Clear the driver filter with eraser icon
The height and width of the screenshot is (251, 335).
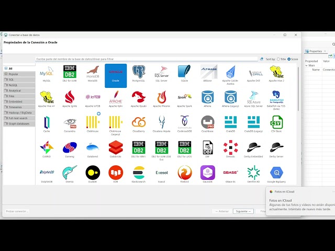[x=262, y=59]
